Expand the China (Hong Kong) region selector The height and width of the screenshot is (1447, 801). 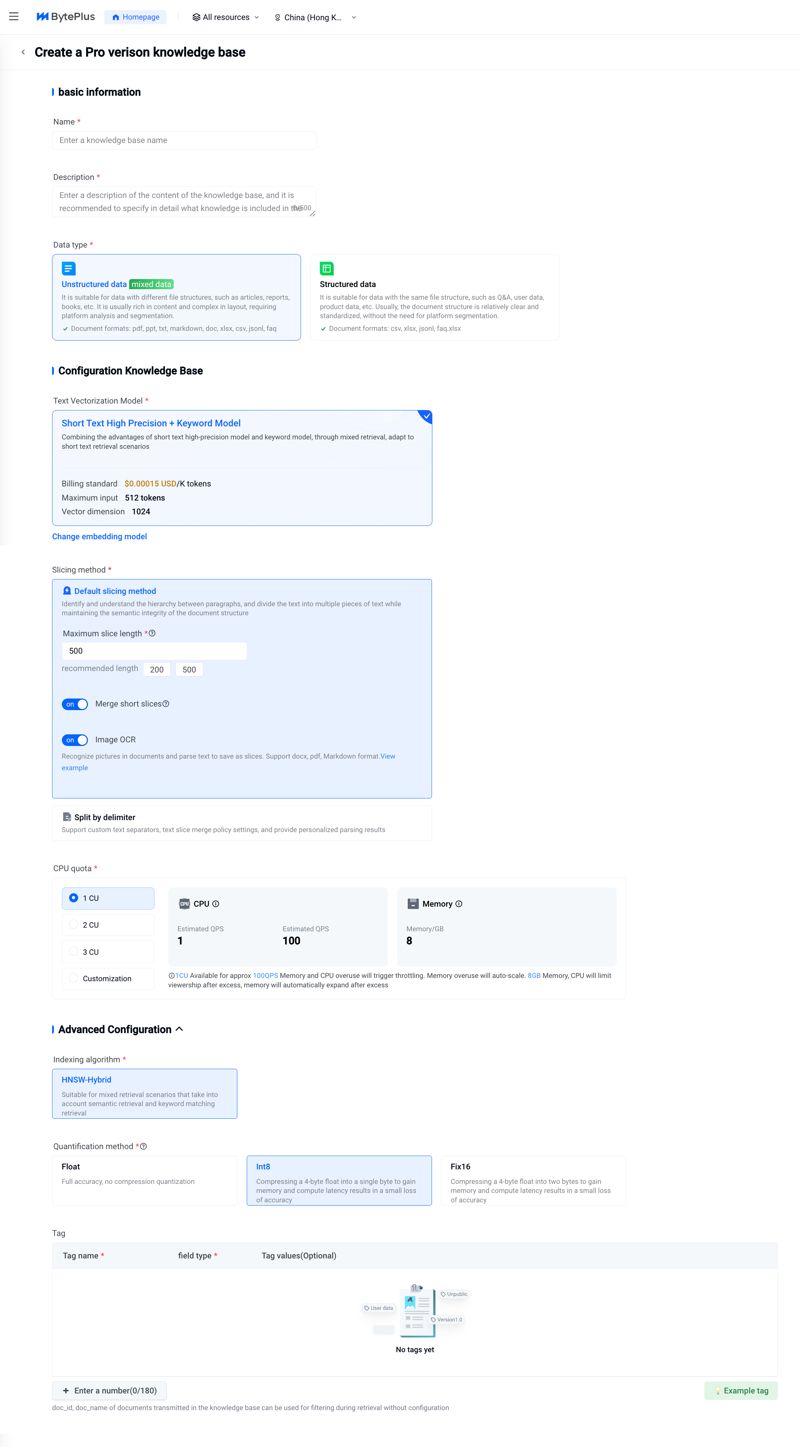[315, 17]
